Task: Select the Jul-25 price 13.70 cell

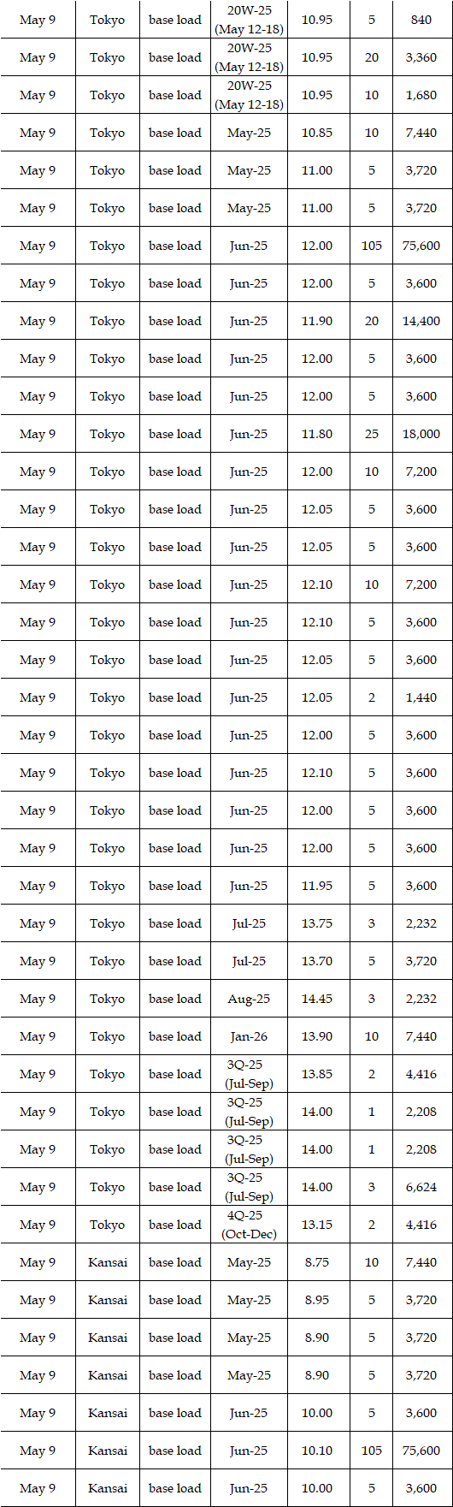Action: pos(317,961)
